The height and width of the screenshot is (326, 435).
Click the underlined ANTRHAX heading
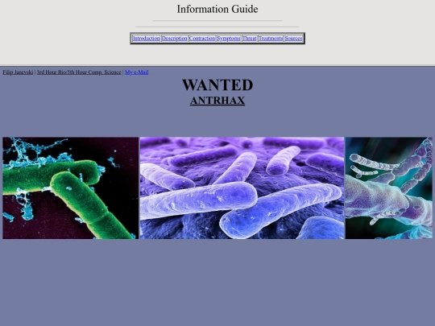pos(217,101)
